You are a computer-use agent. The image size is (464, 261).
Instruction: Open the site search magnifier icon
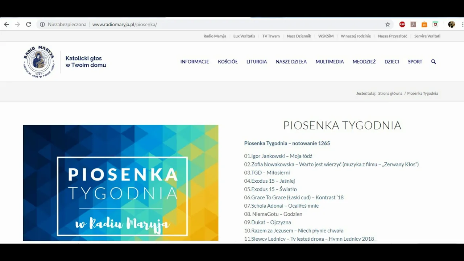pos(433,62)
